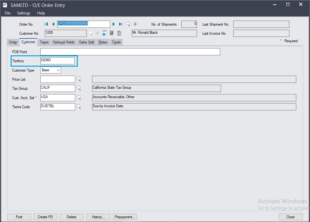Screen dimensions: 310x222
Task: Go to the first order record
Action: point(46,24)
